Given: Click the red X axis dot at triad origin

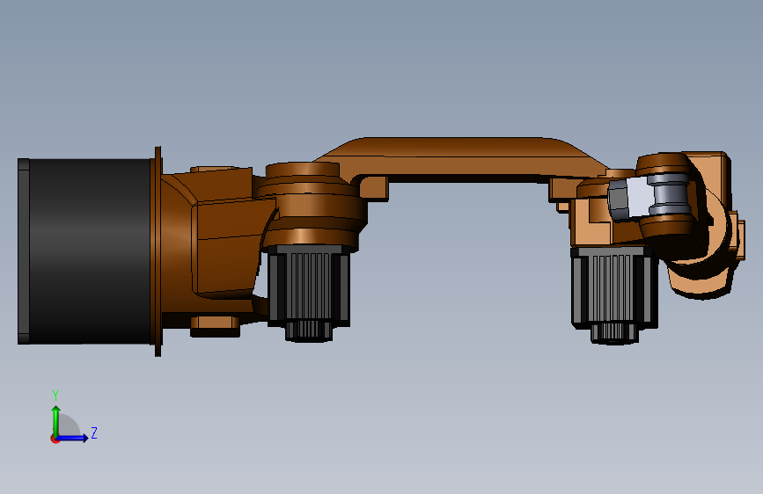Looking at the screenshot, I should point(55,440).
